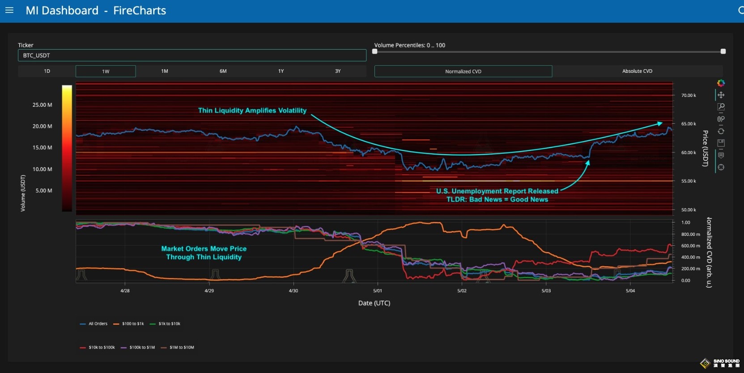Reset the chart view
This screenshot has height=373, width=744.
pyautogui.click(x=721, y=131)
